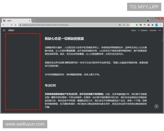Reload the current Notion page

pyautogui.click(x=11, y=25)
